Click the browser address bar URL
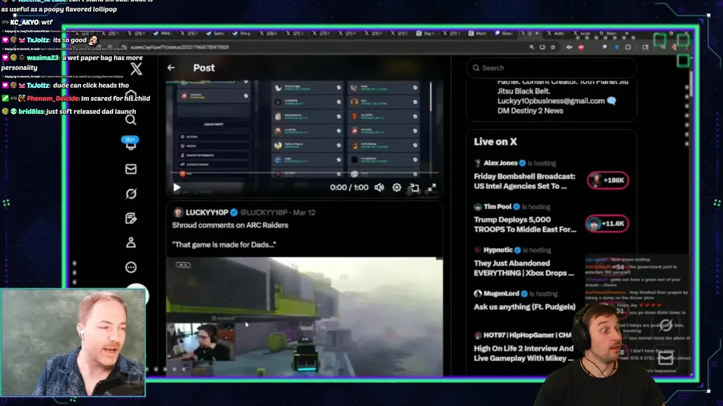Screen dimensions: 723x406 (x=180, y=47)
